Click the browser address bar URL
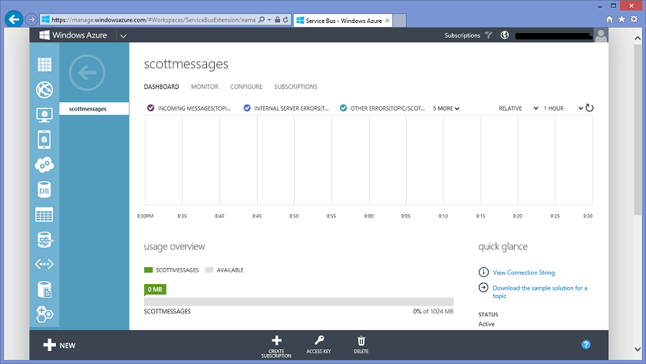 pyautogui.click(x=153, y=20)
